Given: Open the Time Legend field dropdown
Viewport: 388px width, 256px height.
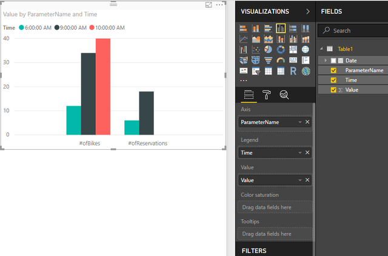Looking at the screenshot, I should click(x=300, y=153).
